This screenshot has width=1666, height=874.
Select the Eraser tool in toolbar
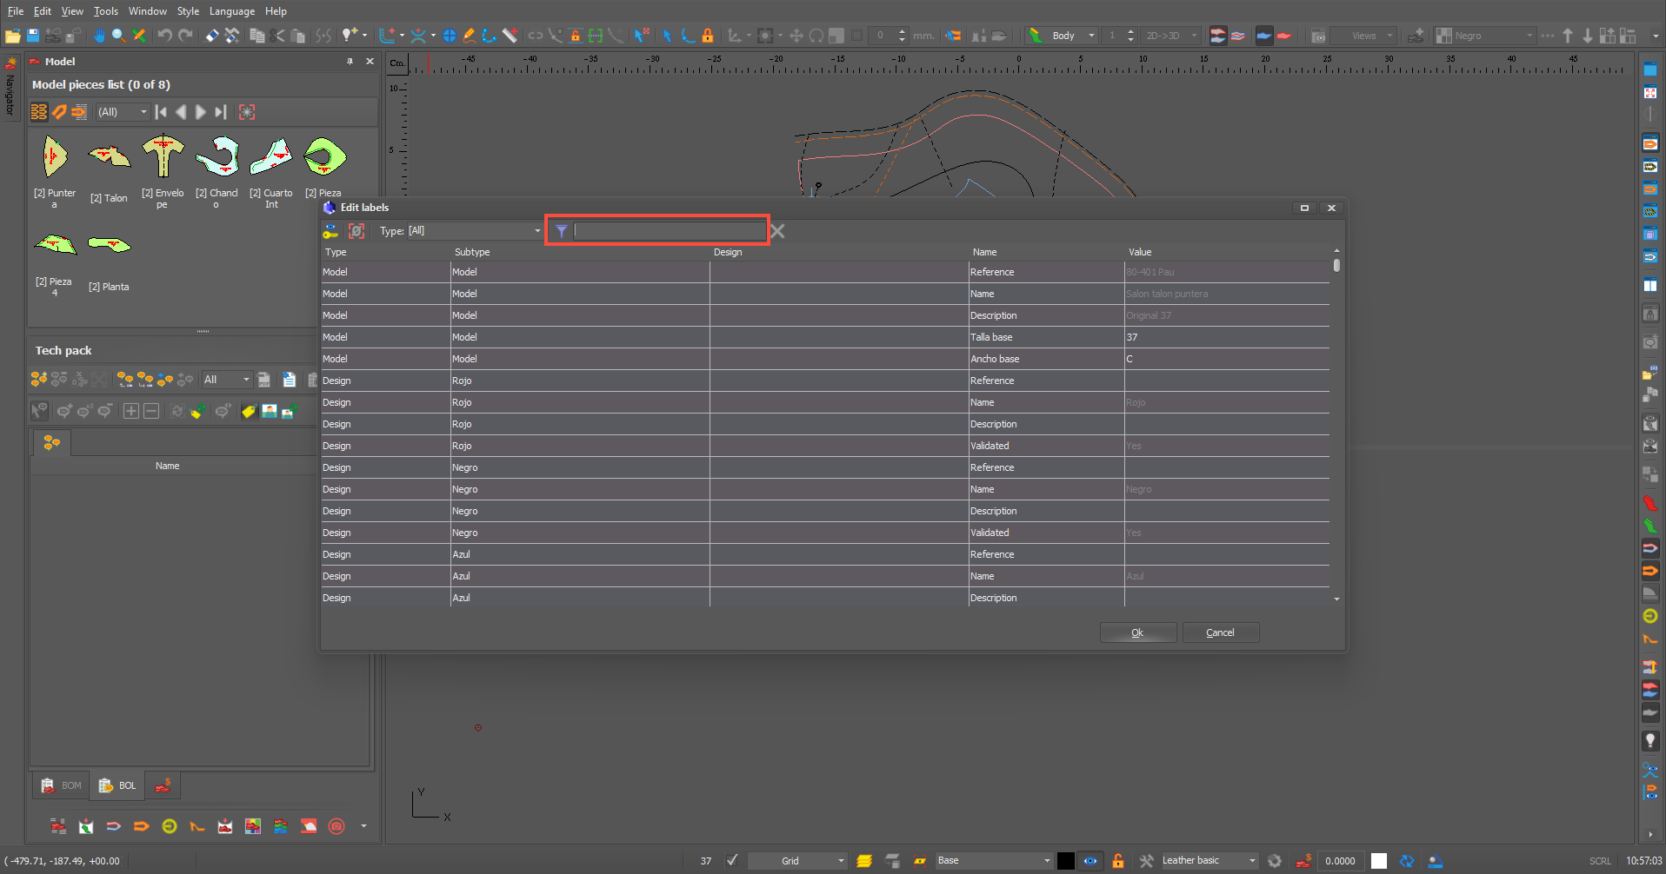[x=211, y=36]
